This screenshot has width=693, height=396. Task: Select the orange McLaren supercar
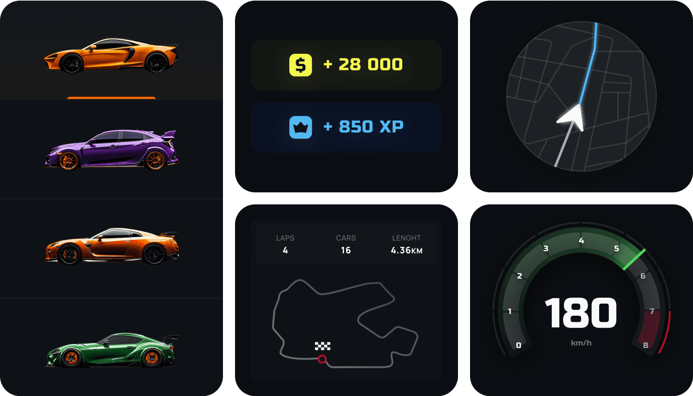[x=111, y=55]
